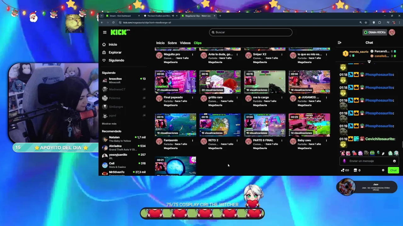Play the Baby uwu clip thumbnail
Screen dimensions: 403x226
pos(309,125)
